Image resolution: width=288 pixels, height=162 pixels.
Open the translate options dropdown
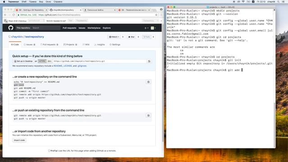[x=150, y=21]
